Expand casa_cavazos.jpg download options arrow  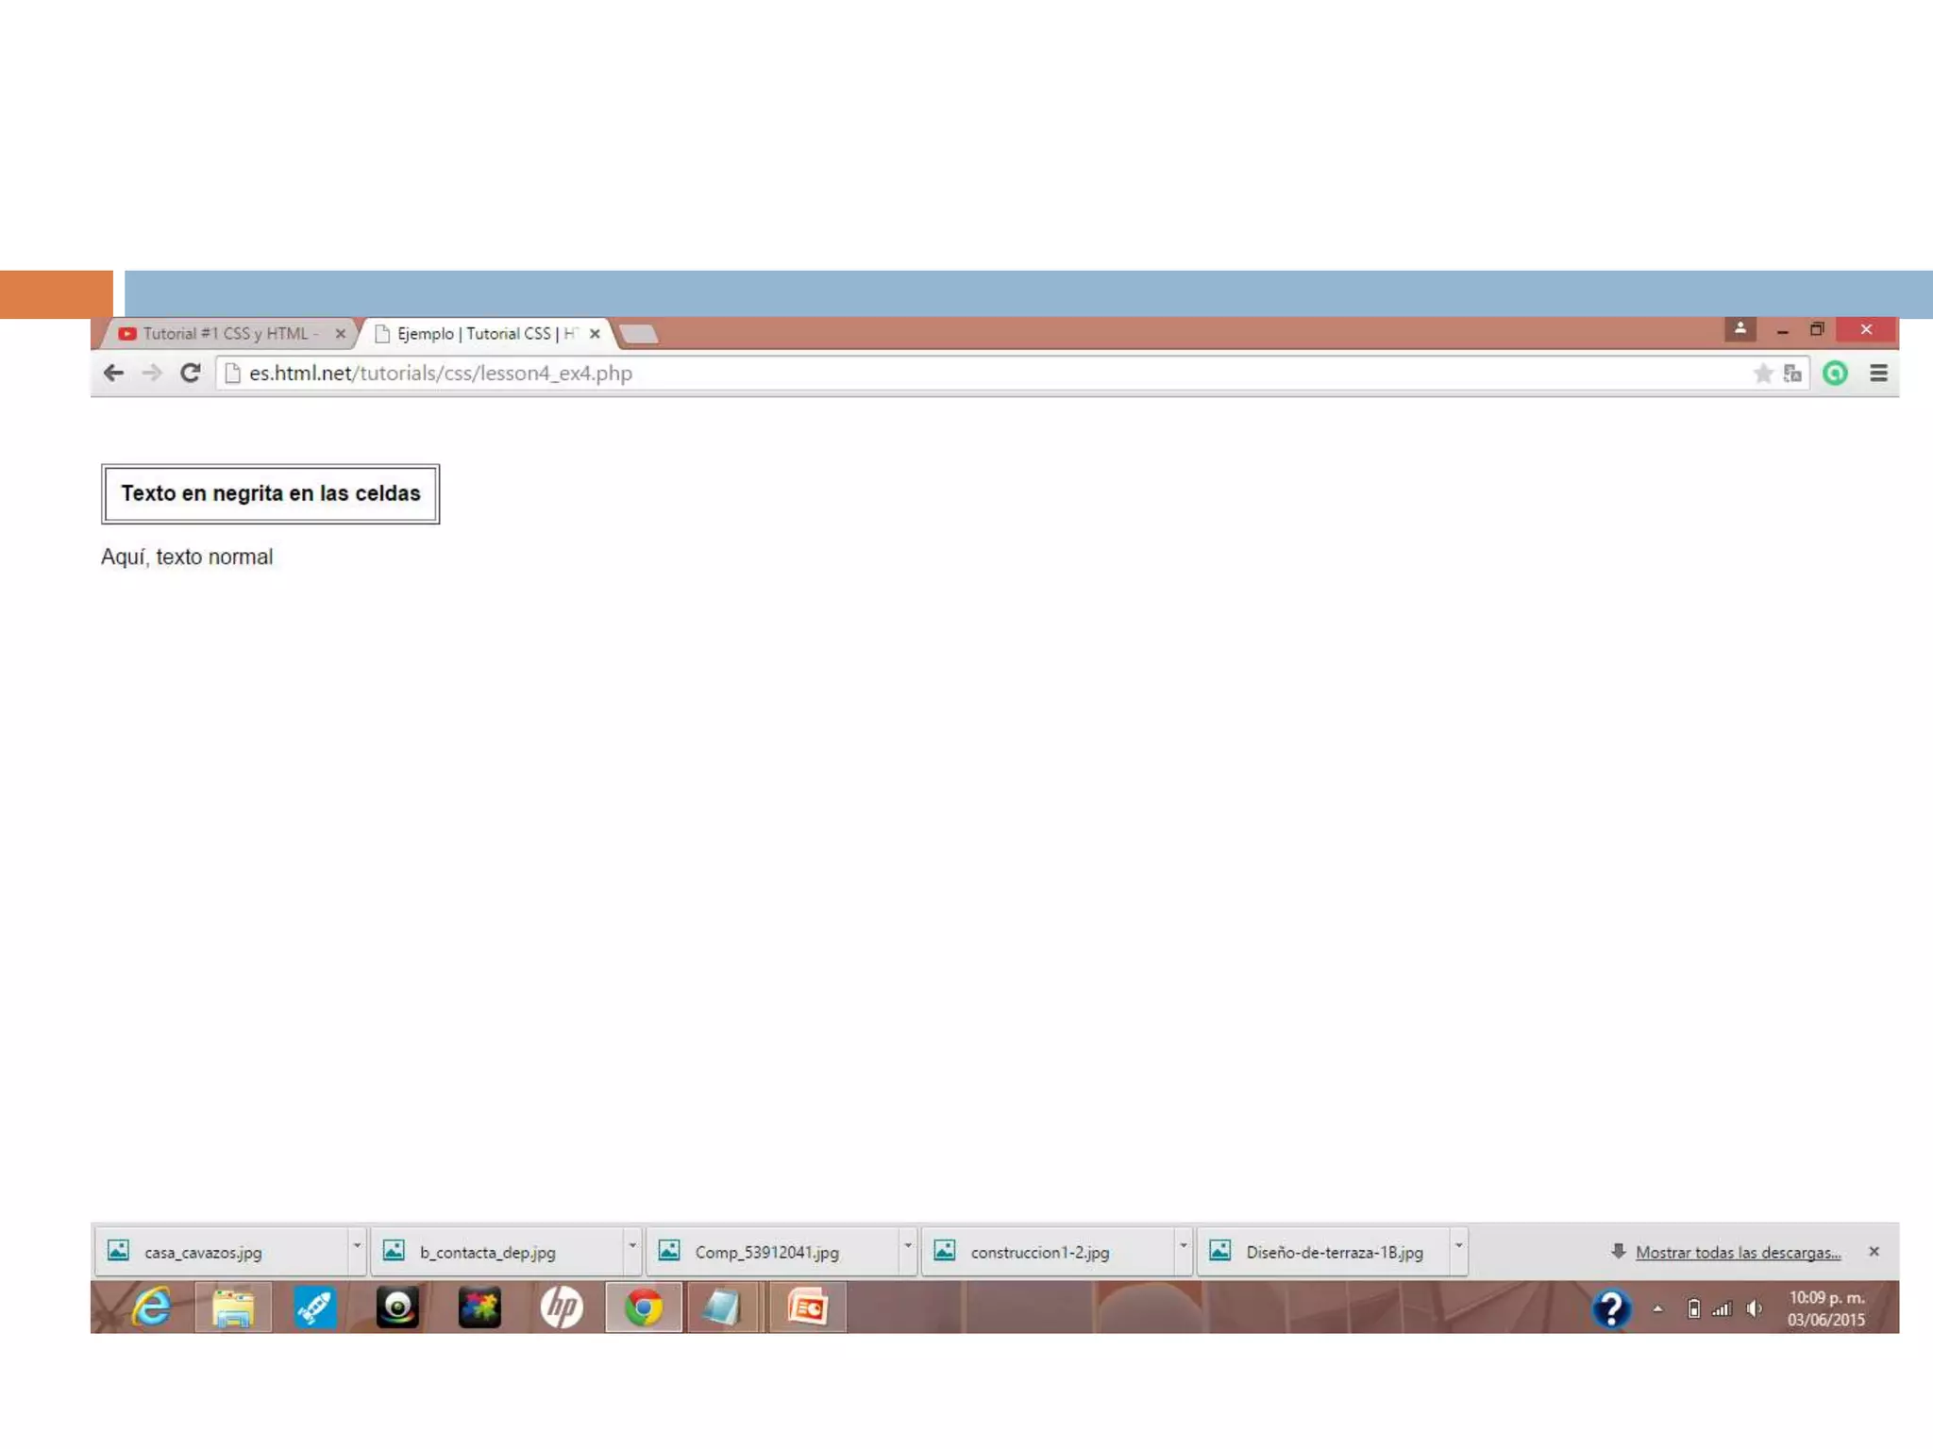(357, 1246)
